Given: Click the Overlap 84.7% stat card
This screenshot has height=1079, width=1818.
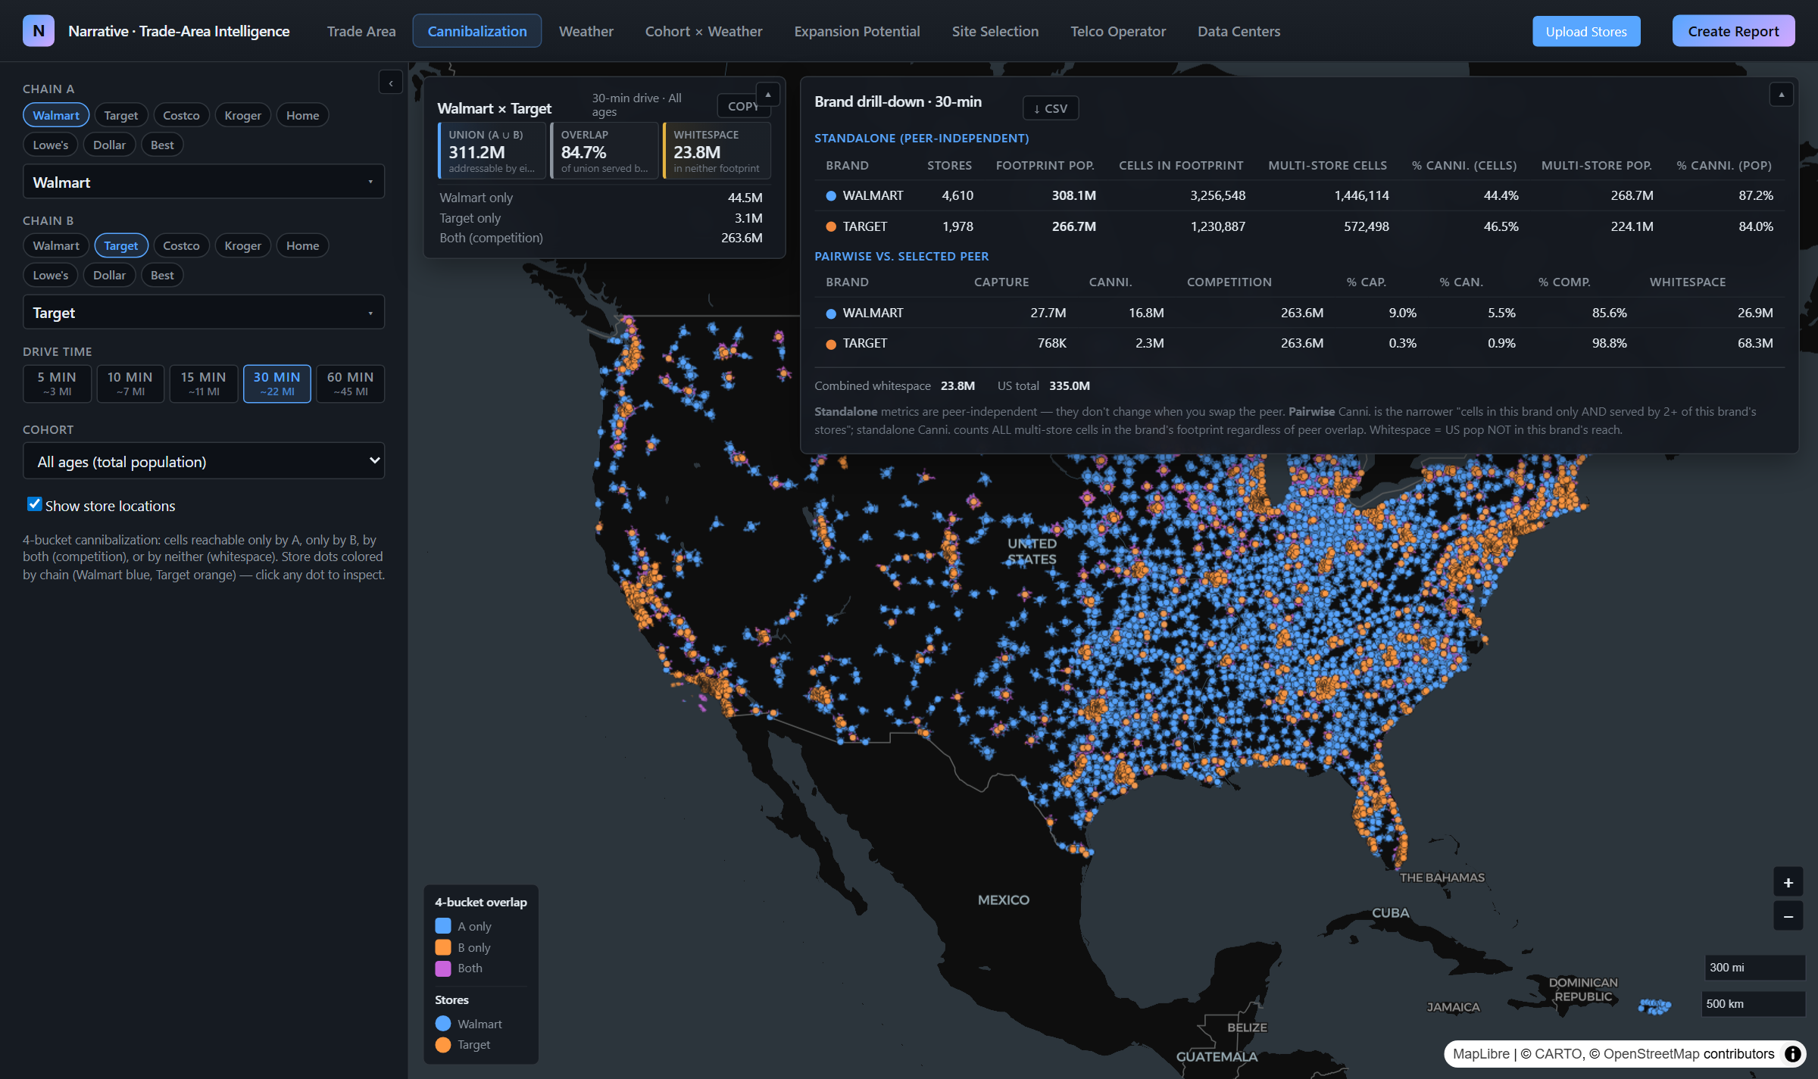Looking at the screenshot, I should (604, 151).
